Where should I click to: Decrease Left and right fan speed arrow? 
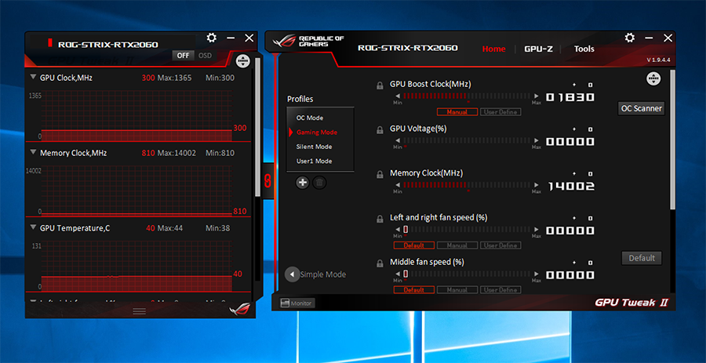(x=398, y=230)
